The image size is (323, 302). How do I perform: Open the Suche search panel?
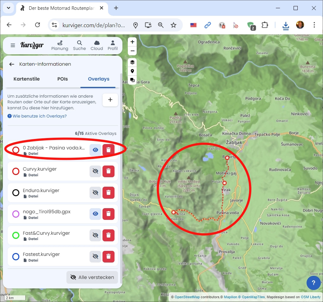coord(79,45)
